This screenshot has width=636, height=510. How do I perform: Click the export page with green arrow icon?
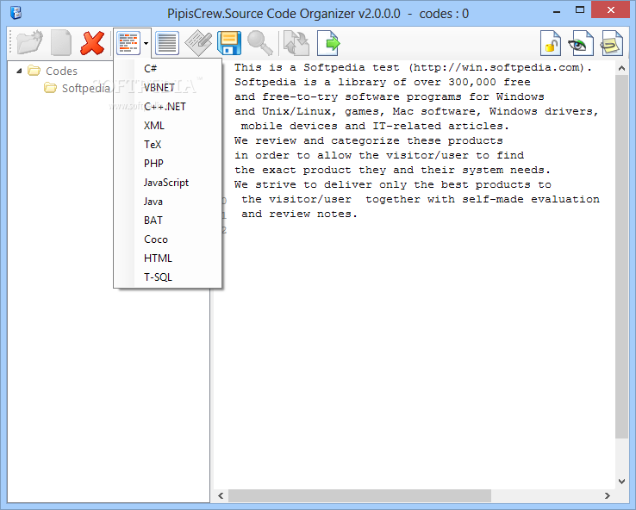click(x=328, y=42)
